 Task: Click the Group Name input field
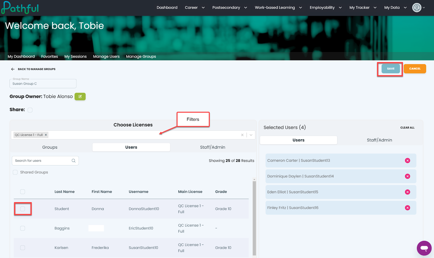click(x=43, y=84)
